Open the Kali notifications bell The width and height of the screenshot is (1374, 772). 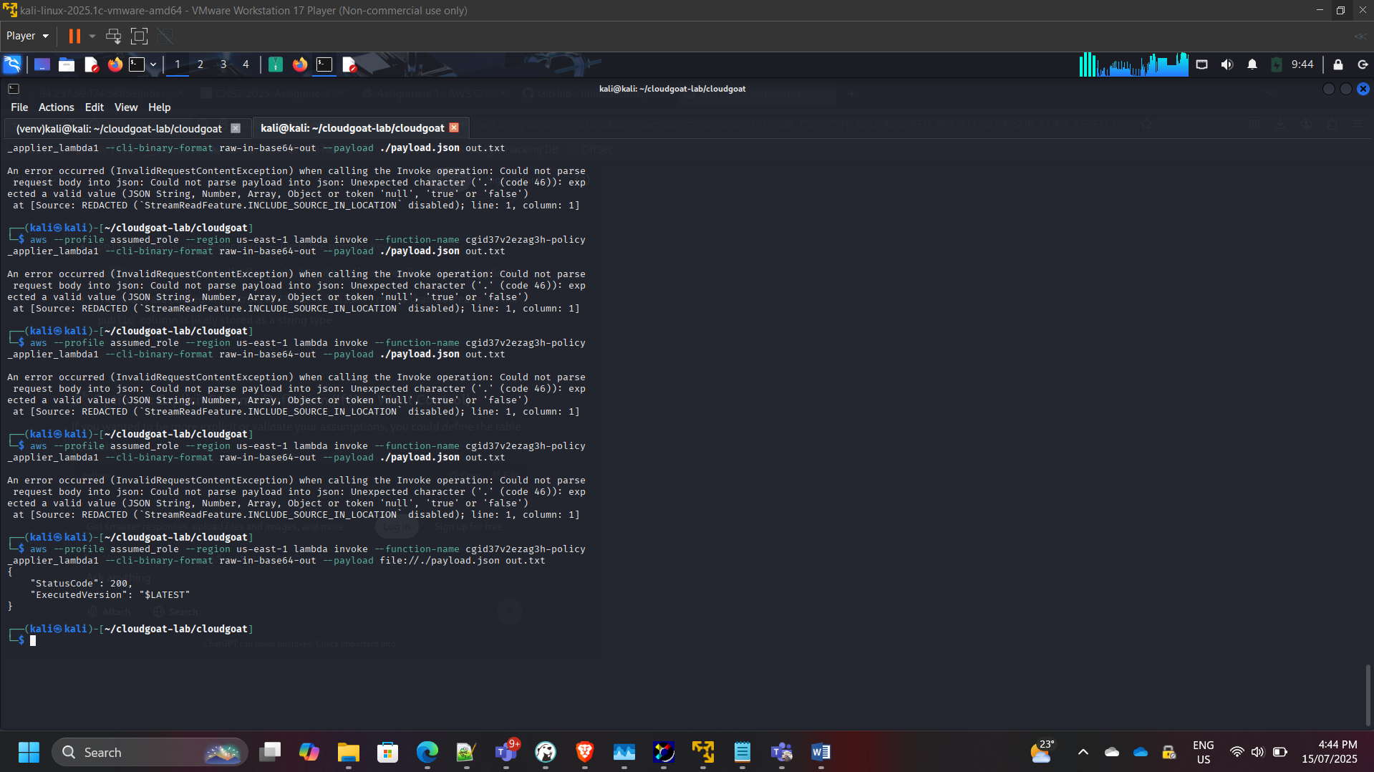click(1252, 64)
